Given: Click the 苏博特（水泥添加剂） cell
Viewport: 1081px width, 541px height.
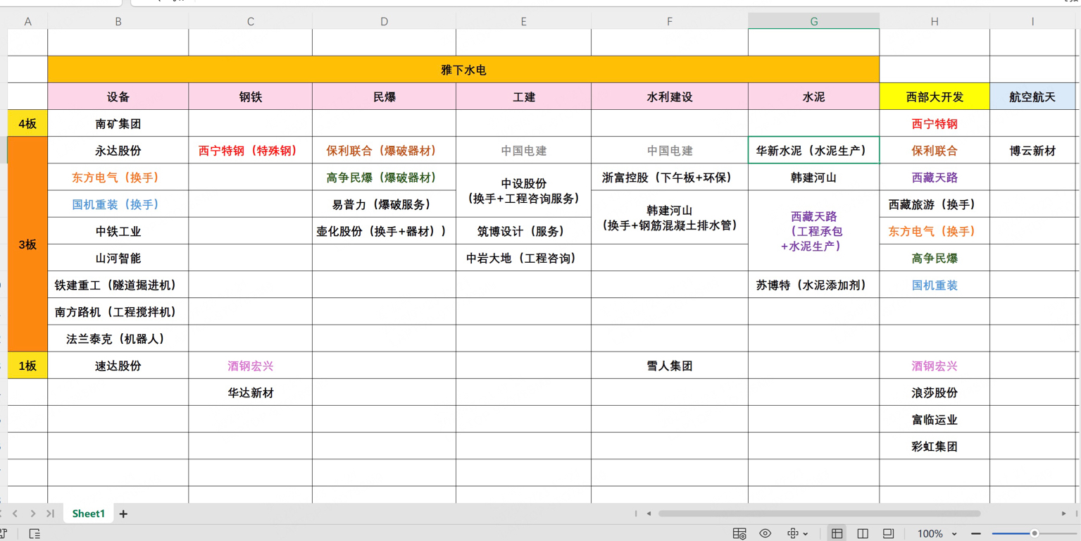Looking at the screenshot, I should tap(814, 285).
